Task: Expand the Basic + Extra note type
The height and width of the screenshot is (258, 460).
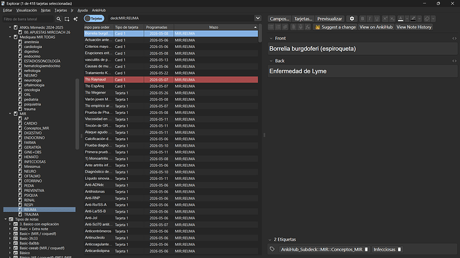Action: tap(10, 229)
